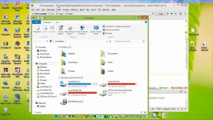
Task: Select Computer in navigation pane
Action: (x=41, y=64)
